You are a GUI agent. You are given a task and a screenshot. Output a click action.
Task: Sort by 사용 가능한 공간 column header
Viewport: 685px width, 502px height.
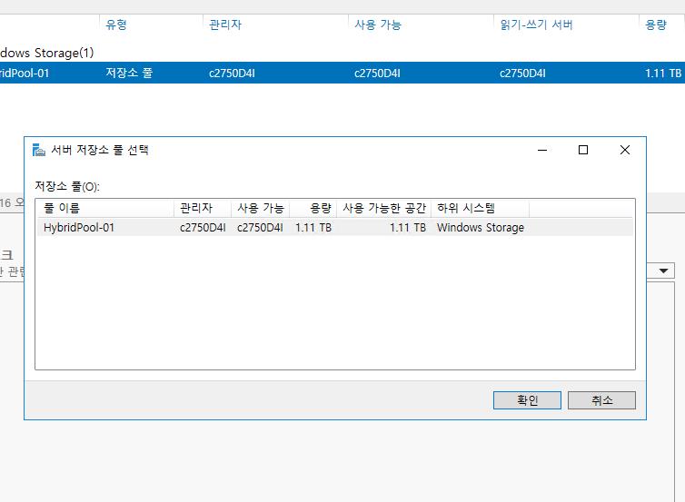click(384, 208)
